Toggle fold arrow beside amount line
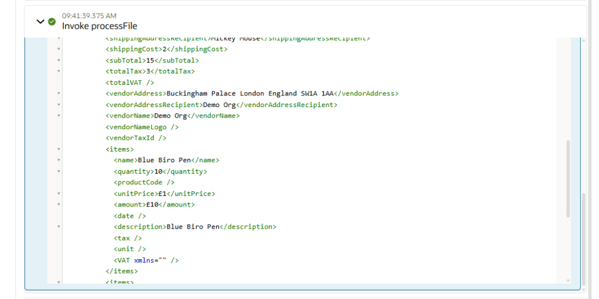This screenshot has width=599, height=299. pyautogui.click(x=59, y=205)
